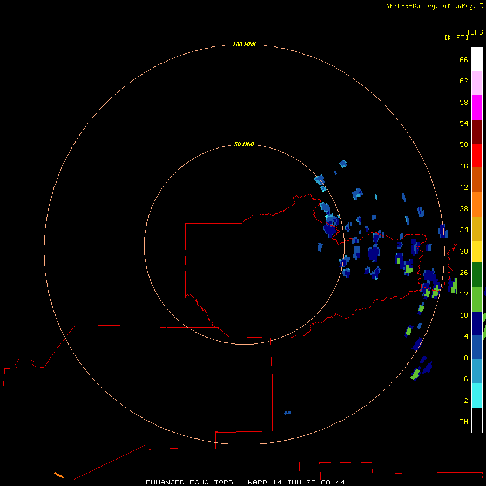Click the medium blue legend color band
The image size is (486, 486).
tap(477, 347)
